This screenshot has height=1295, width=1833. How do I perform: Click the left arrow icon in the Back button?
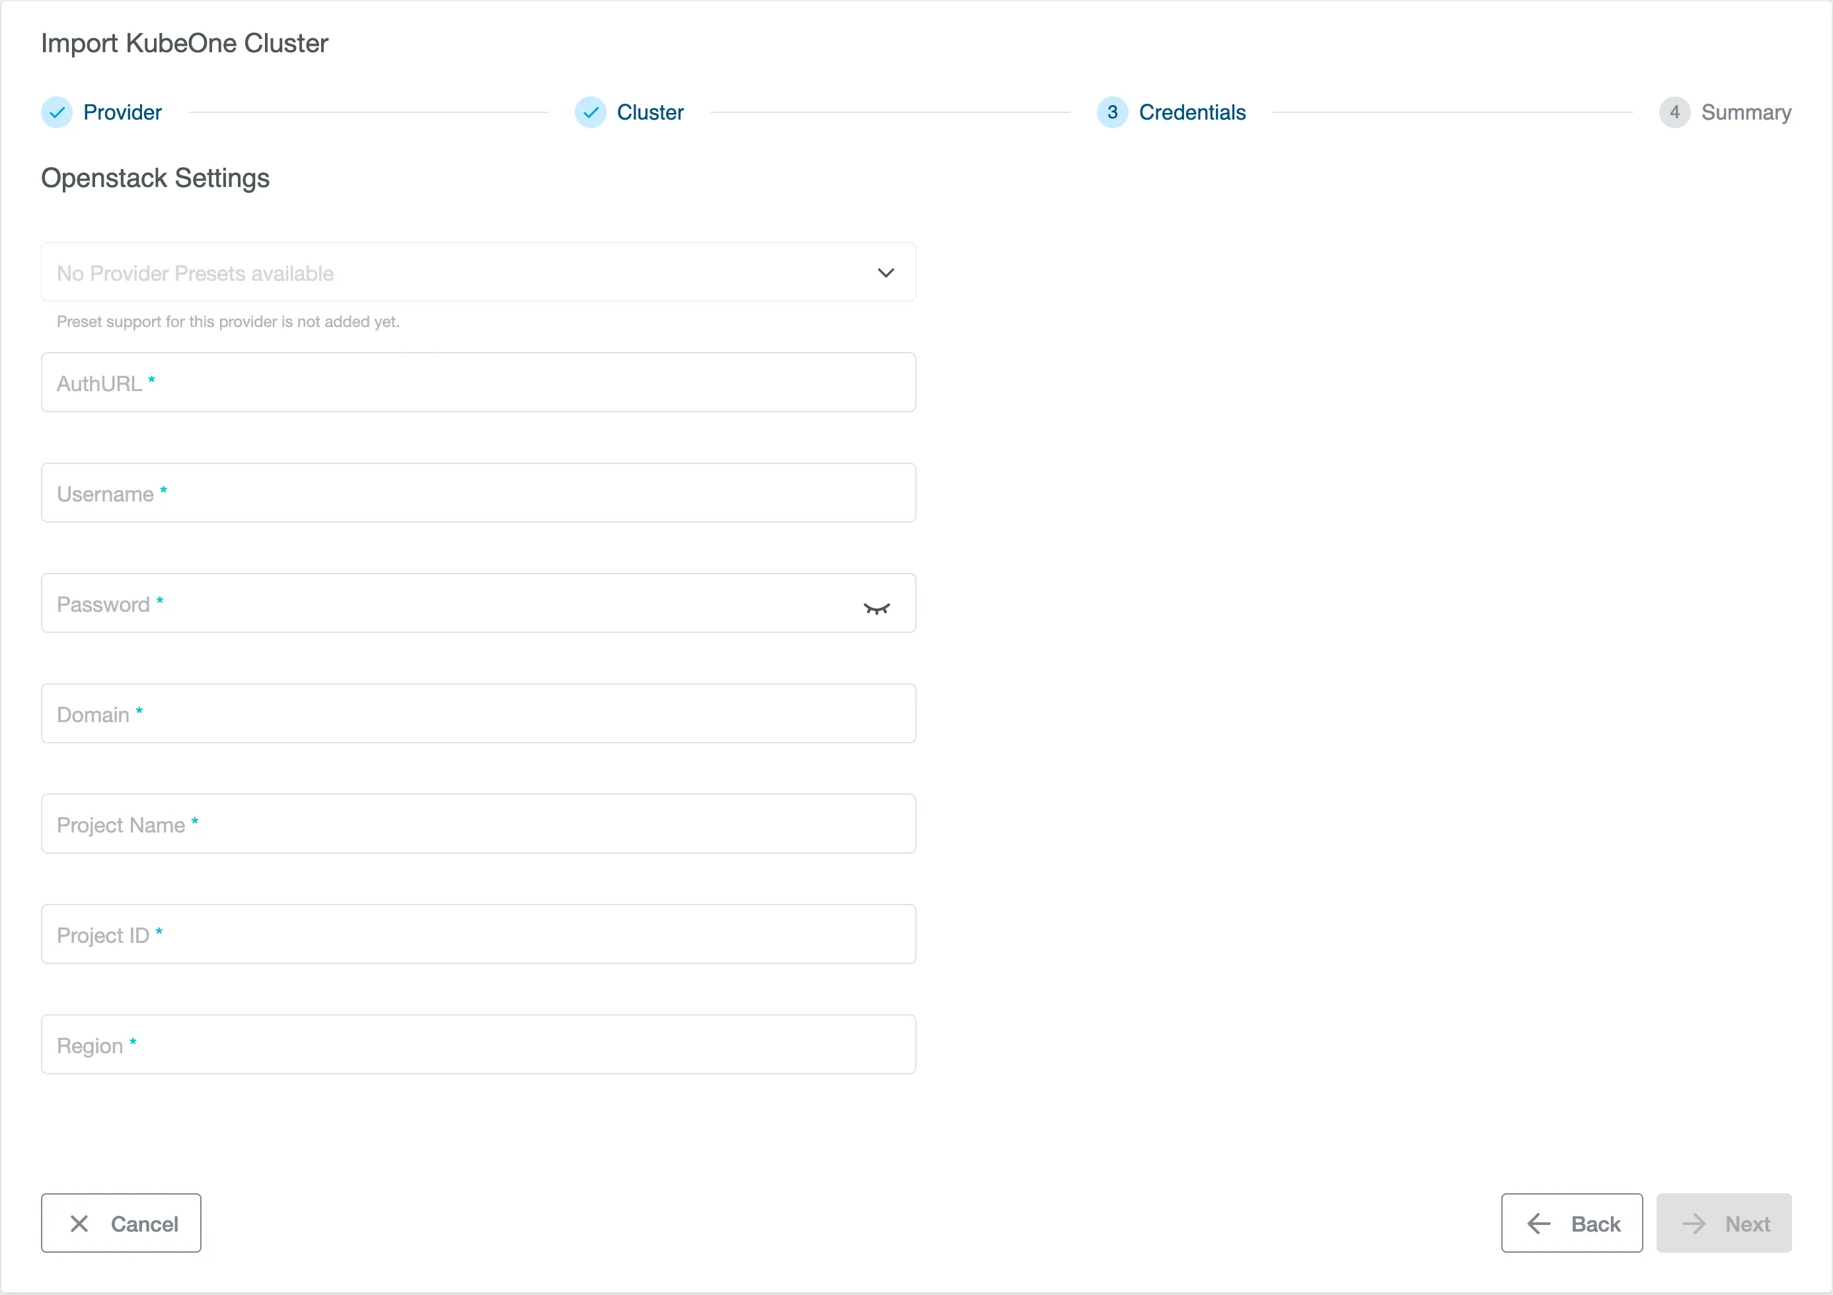(x=1538, y=1223)
